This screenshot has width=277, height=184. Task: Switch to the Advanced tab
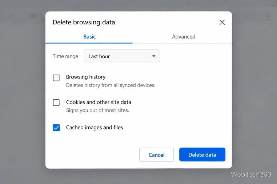coord(184,37)
